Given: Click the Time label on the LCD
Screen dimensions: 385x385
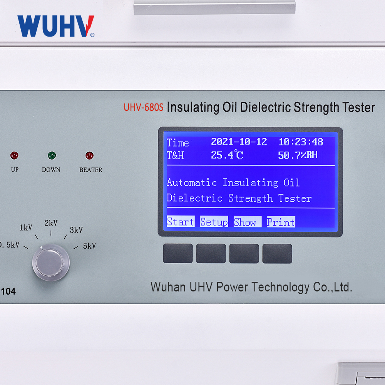Looking at the screenshot, I should click(x=178, y=143).
